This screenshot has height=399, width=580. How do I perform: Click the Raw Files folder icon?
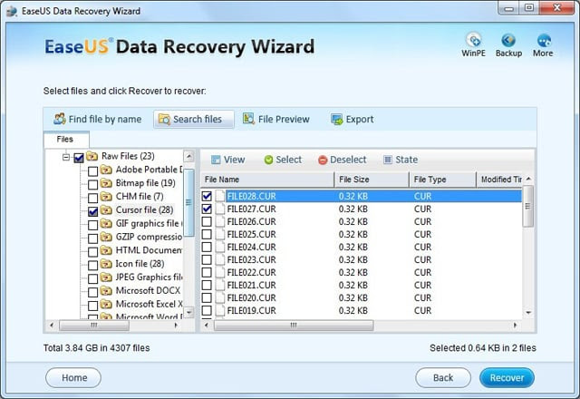click(x=92, y=156)
